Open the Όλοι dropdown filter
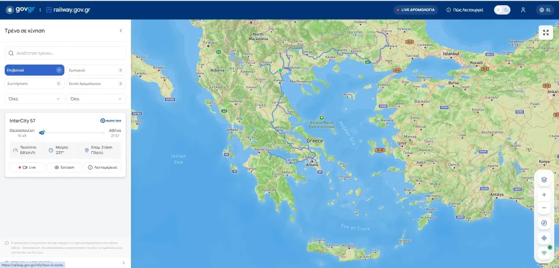 95,99
